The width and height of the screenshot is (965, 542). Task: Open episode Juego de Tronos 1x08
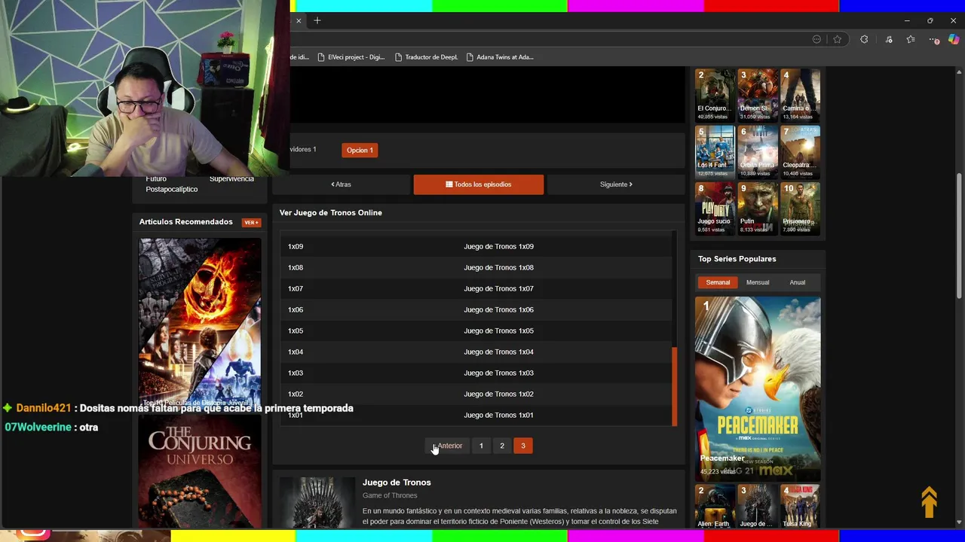(476, 267)
